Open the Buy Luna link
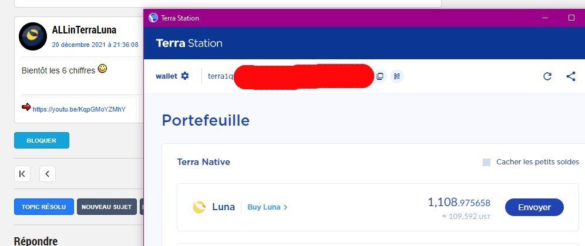Viewport: 585px width, 246px height. [x=267, y=207]
